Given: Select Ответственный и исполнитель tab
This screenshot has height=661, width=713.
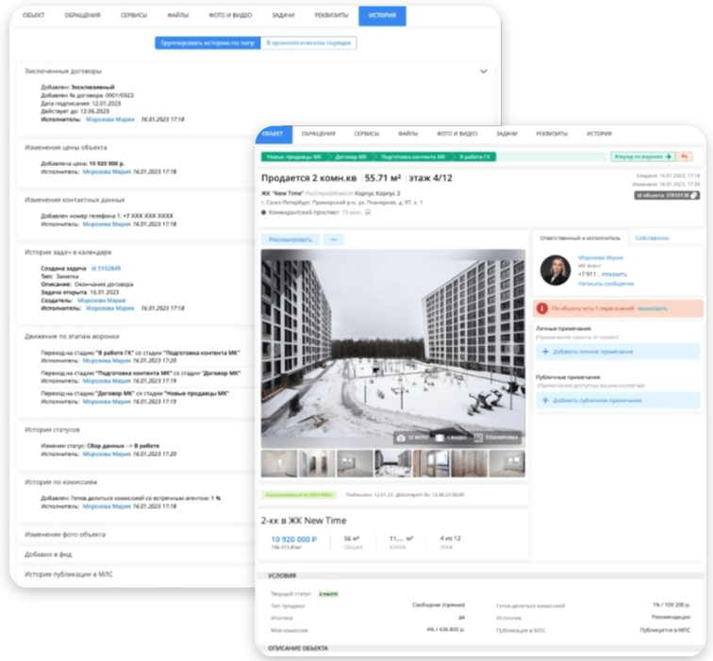Looking at the screenshot, I should (x=580, y=238).
